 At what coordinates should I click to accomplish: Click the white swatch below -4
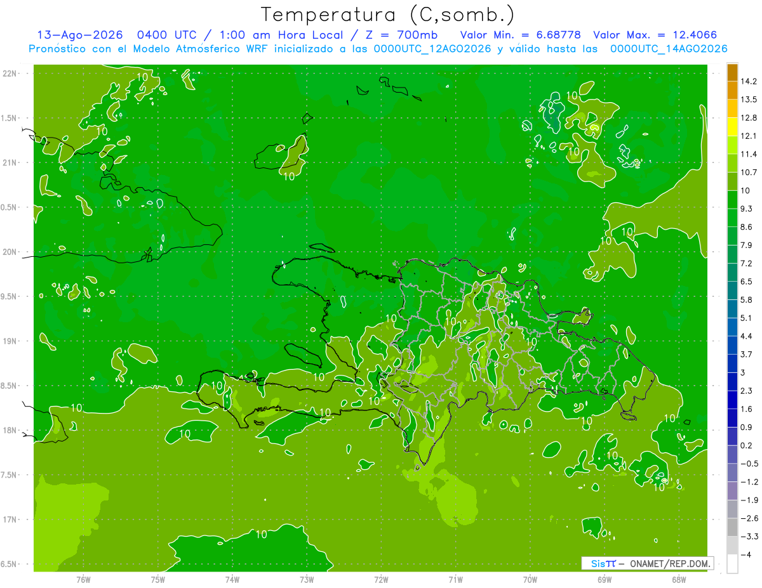(x=732, y=564)
